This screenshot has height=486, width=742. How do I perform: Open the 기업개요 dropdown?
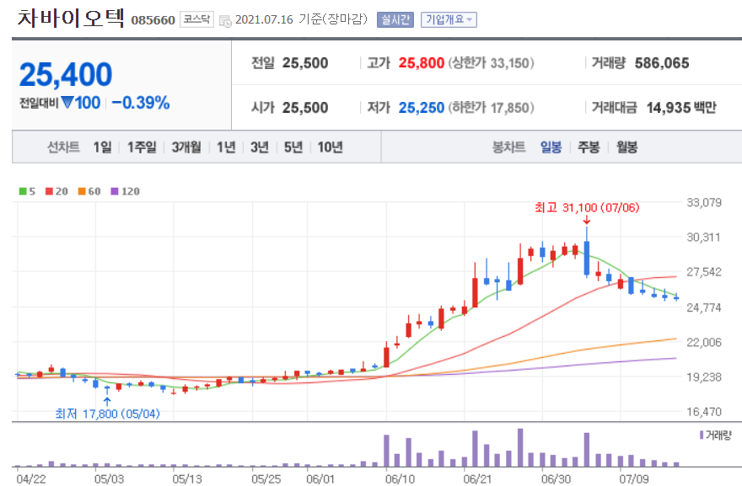449,20
